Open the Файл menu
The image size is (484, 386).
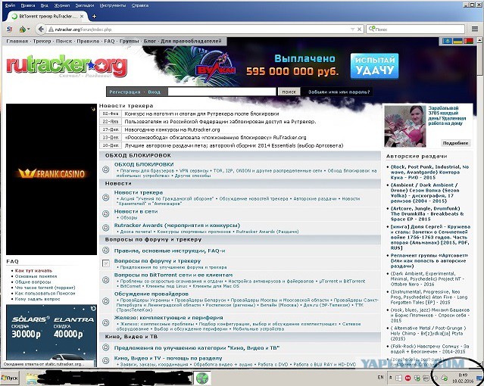(x=10, y=5)
